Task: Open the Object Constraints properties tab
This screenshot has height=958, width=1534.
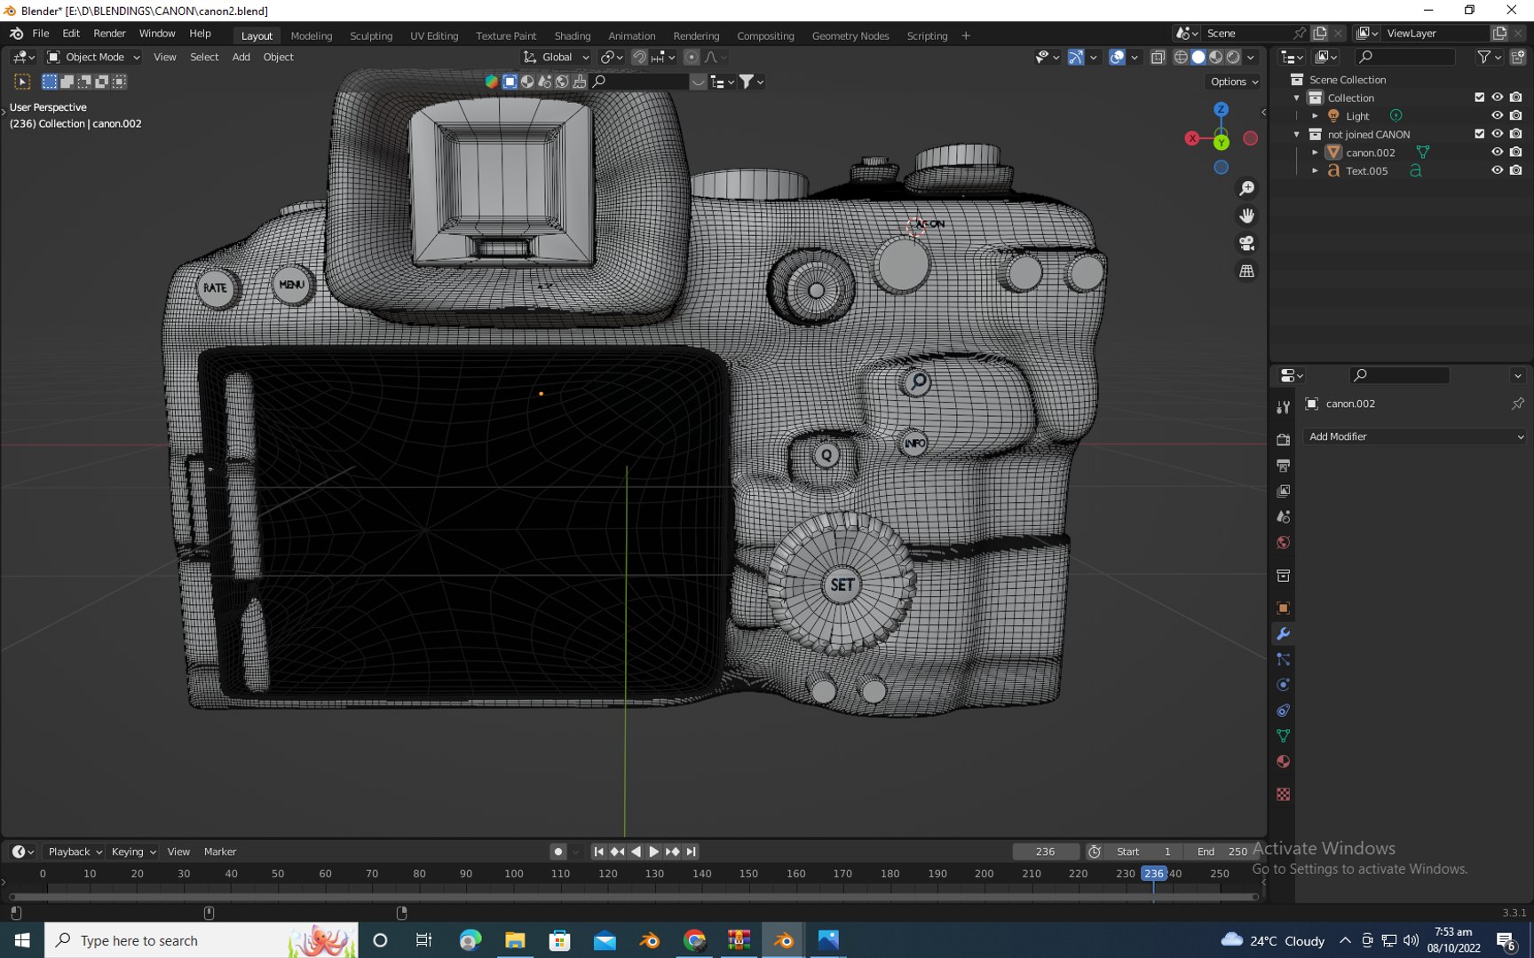Action: click(1283, 711)
